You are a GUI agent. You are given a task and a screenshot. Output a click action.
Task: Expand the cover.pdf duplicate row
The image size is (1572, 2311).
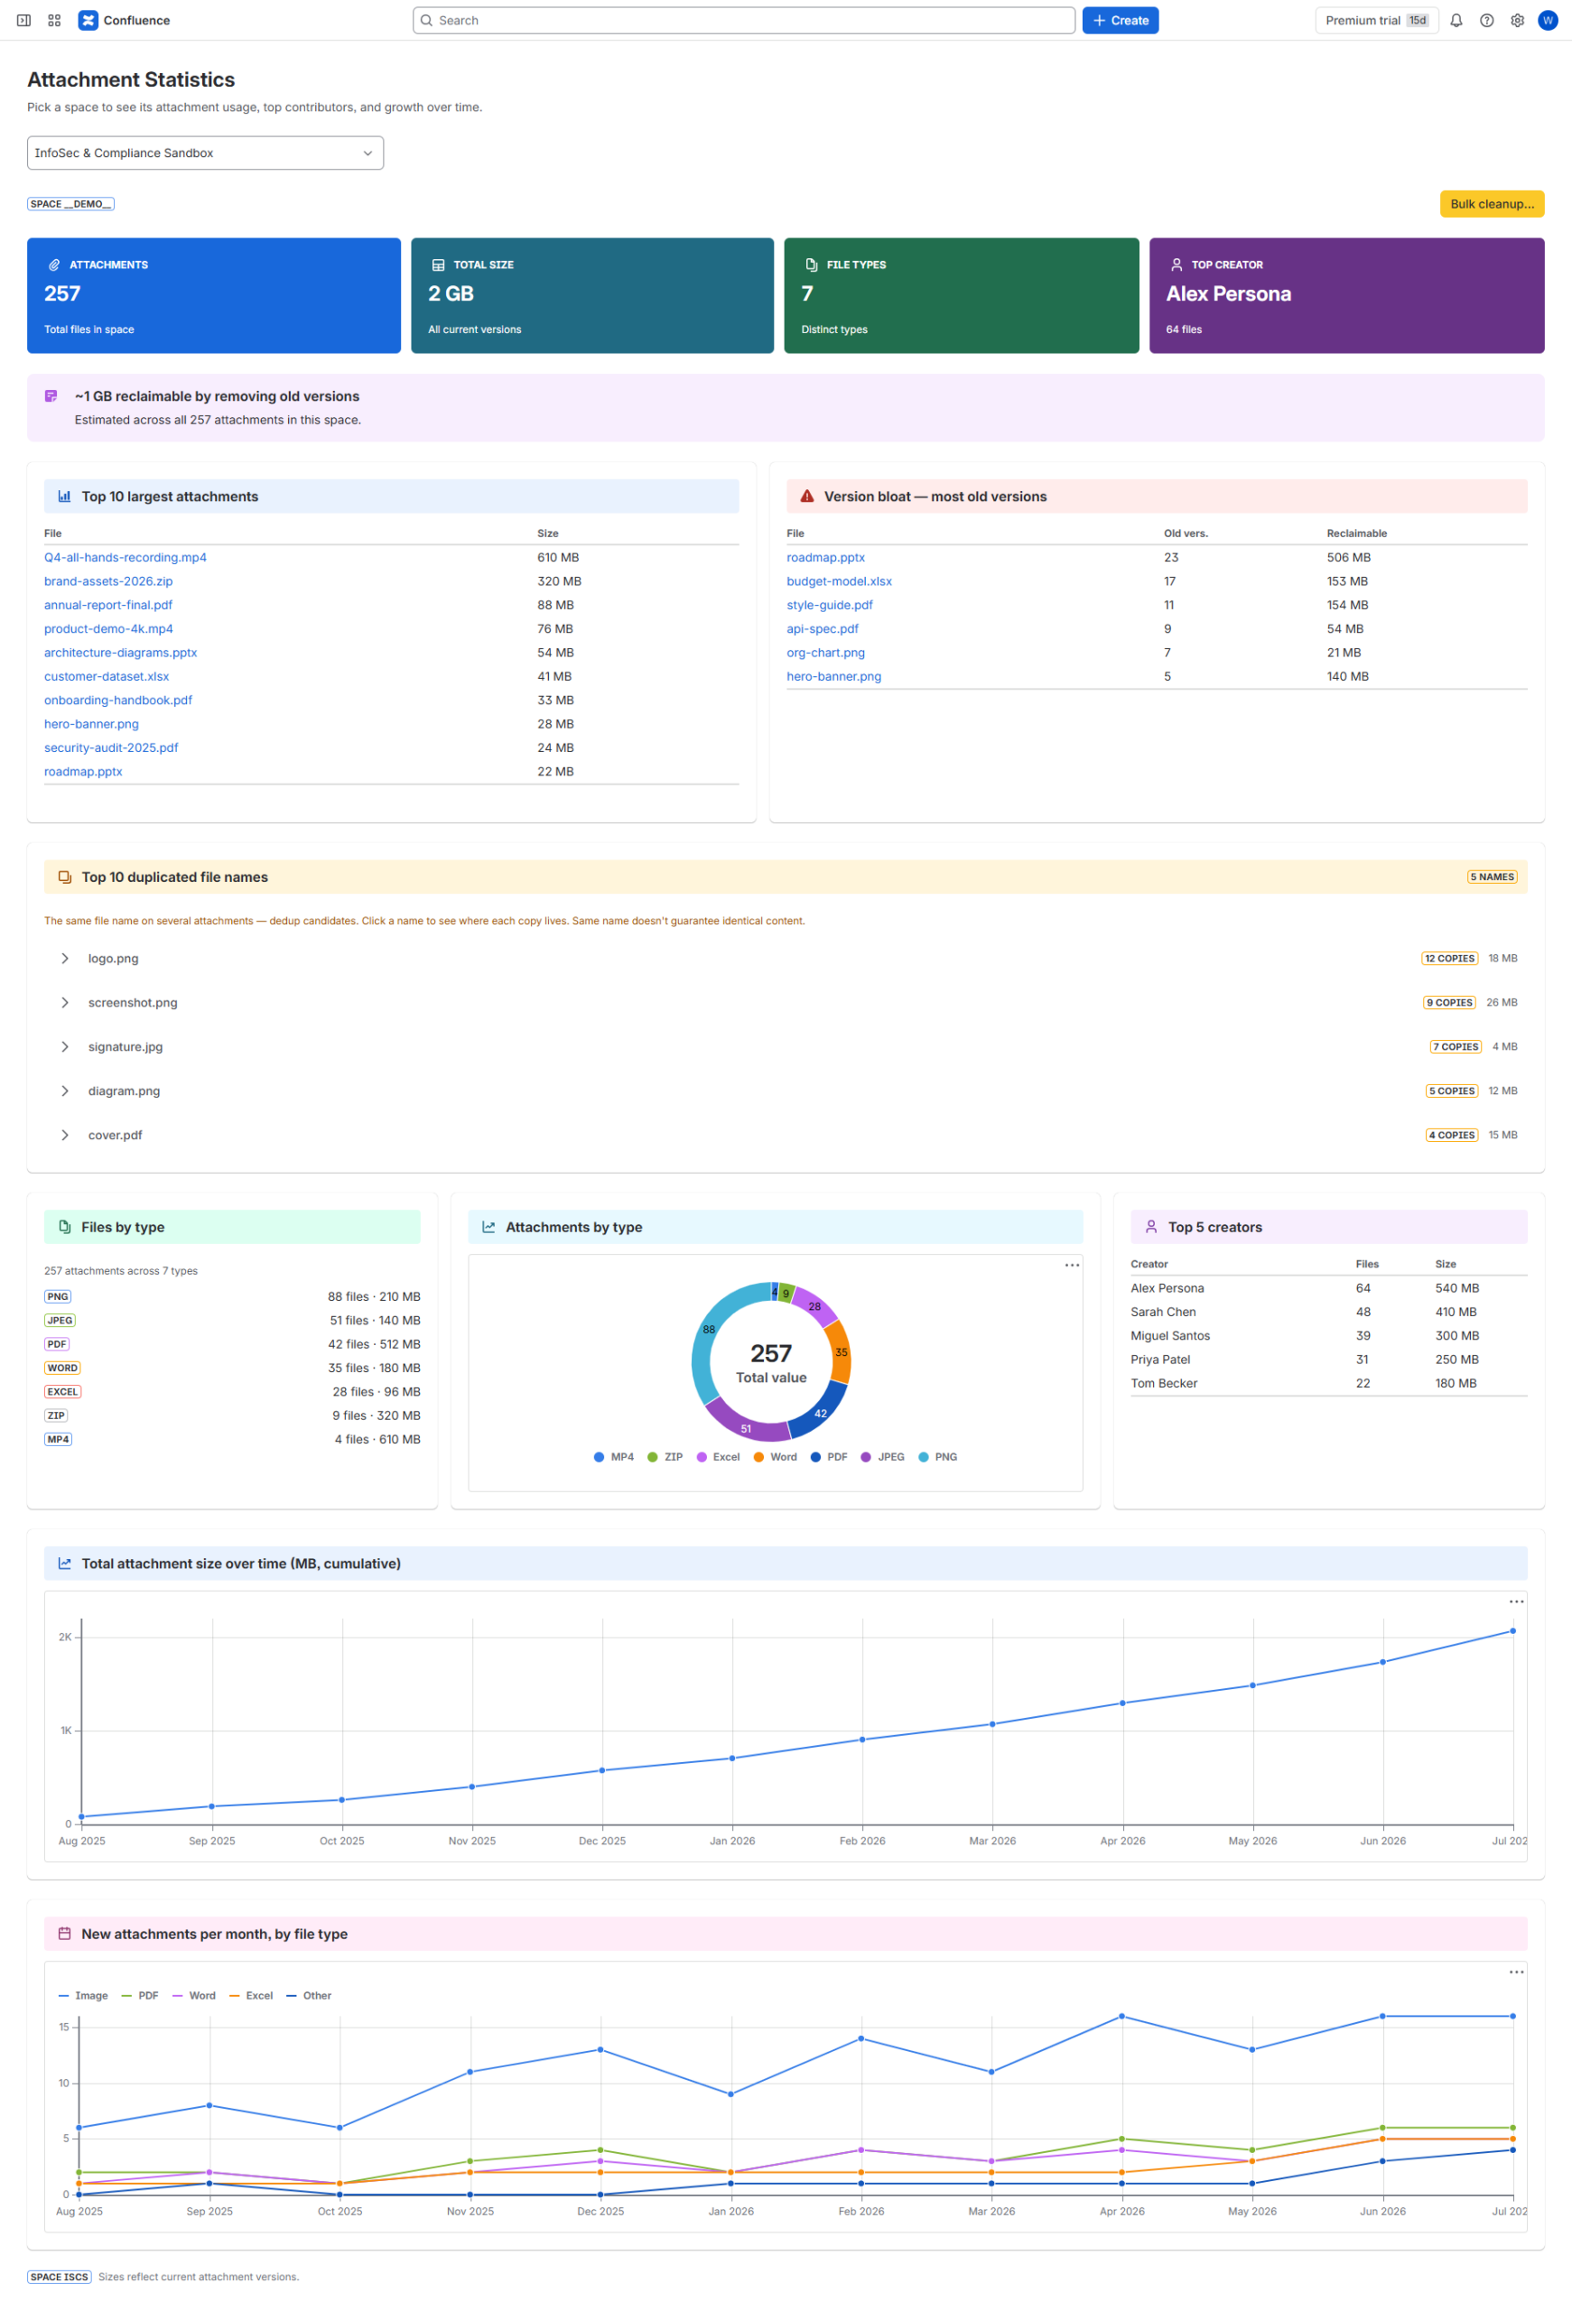pyautogui.click(x=786, y=1135)
